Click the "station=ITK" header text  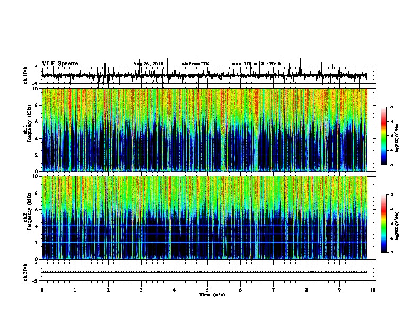196,64
